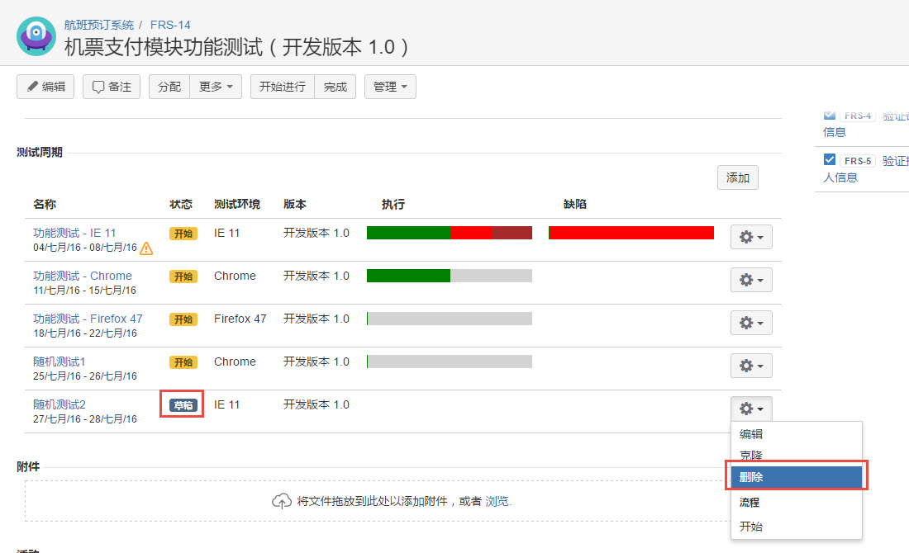The width and height of the screenshot is (909, 553).
Task: Expand the 更多 dropdown
Action: point(216,87)
